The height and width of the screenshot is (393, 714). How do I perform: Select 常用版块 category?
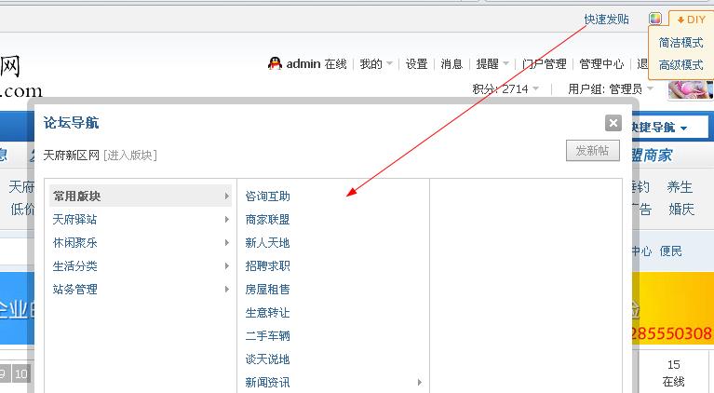pos(141,196)
